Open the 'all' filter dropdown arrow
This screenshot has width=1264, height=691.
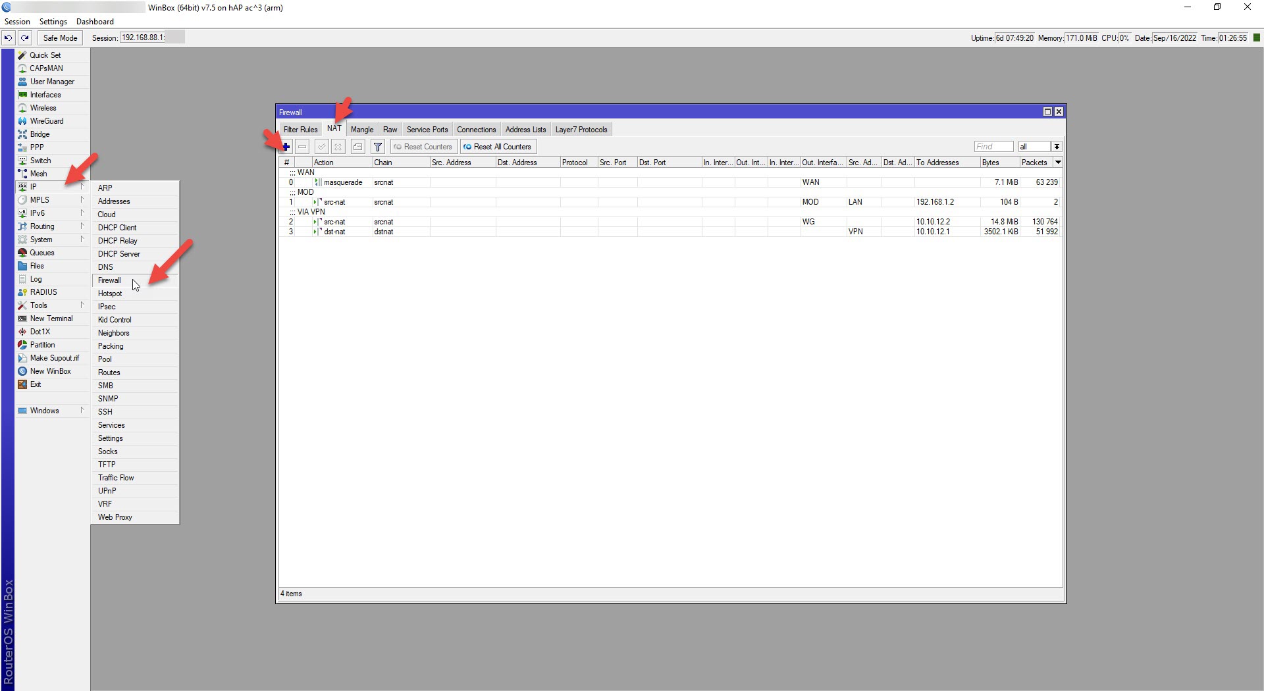(1057, 147)
